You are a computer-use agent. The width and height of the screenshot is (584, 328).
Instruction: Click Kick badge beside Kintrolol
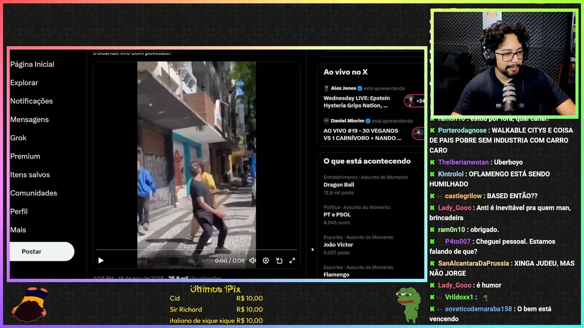point(433,174)
